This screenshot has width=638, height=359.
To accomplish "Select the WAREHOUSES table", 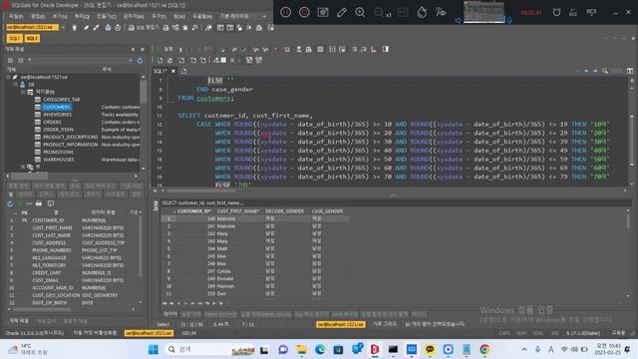I will [x=59, y=160].
